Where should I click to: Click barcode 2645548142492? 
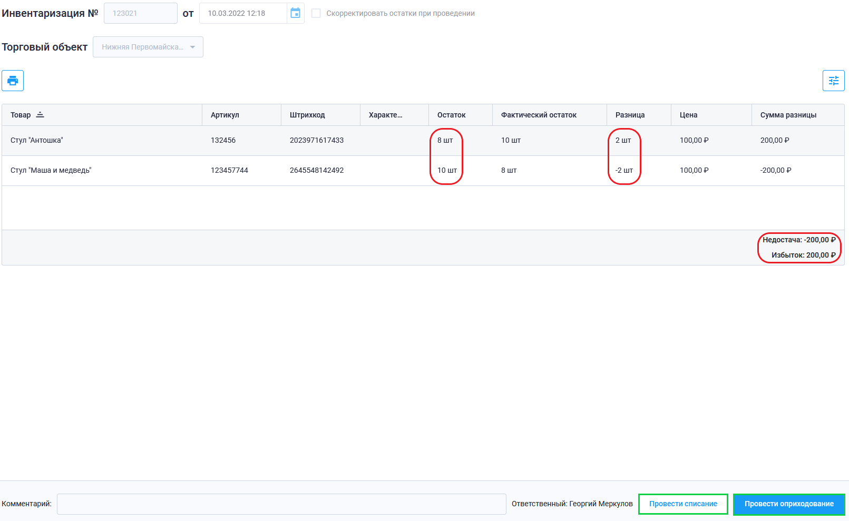tap(317, 171)
